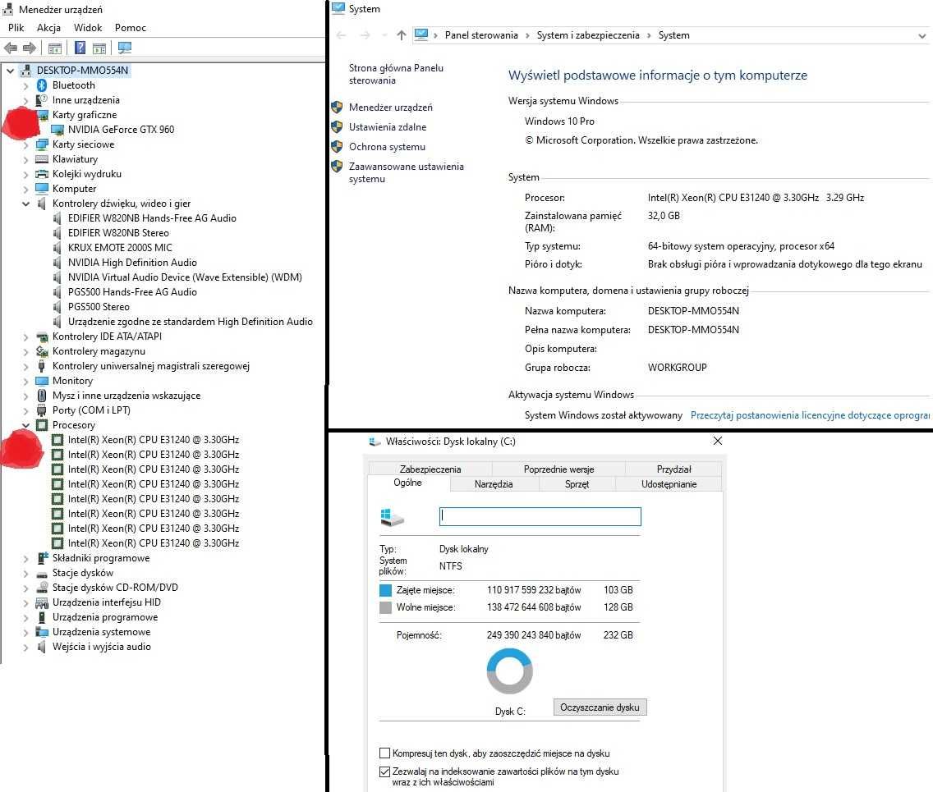Click the shield icon beside Ochrona systemu
Screen dimensions: 933x792
(x=337, y=146)
